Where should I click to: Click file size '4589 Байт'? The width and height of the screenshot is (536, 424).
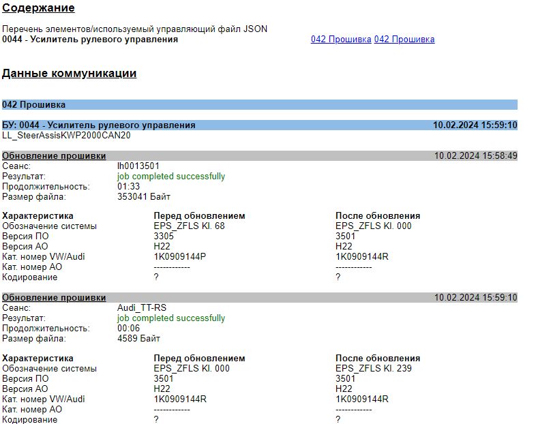click(x=138, y=338)
